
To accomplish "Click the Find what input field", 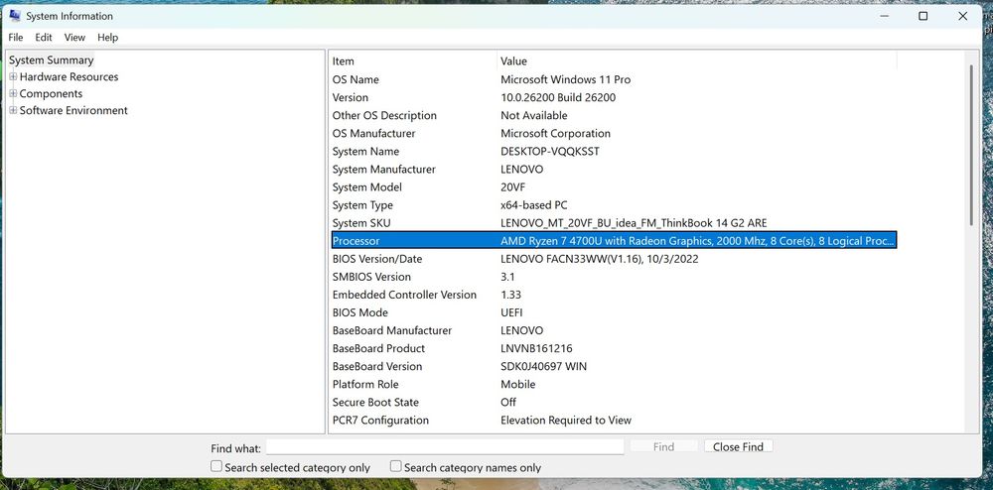I will coord(445,447).
